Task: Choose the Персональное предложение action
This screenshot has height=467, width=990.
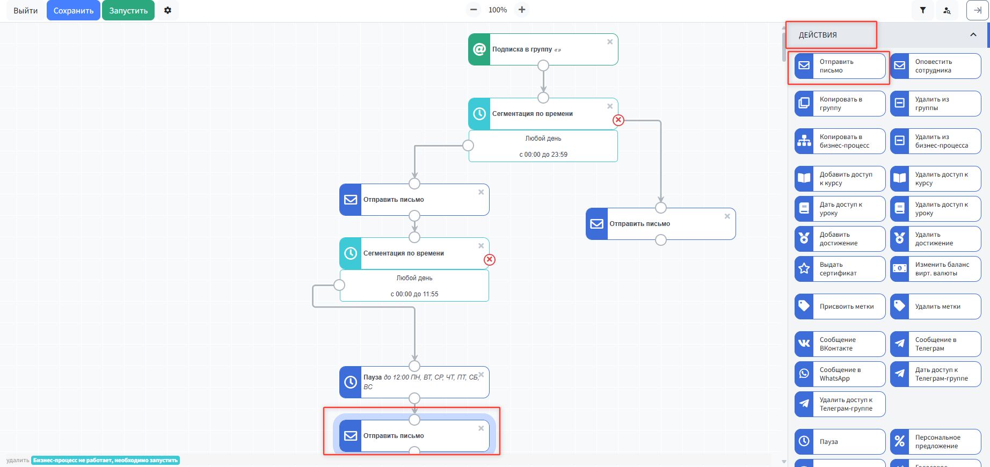Action: [x=935, y=442]
